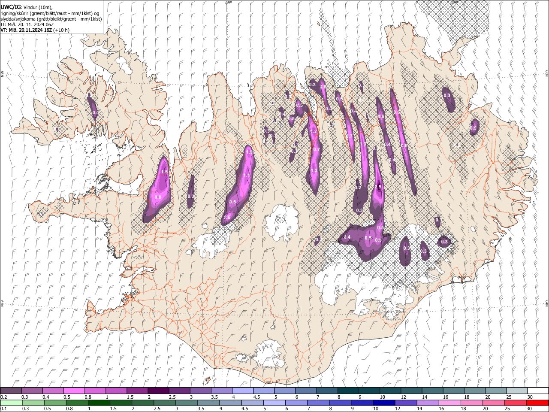
Task: Click the 'UWC/IG' title text
Action: [10, 7]
